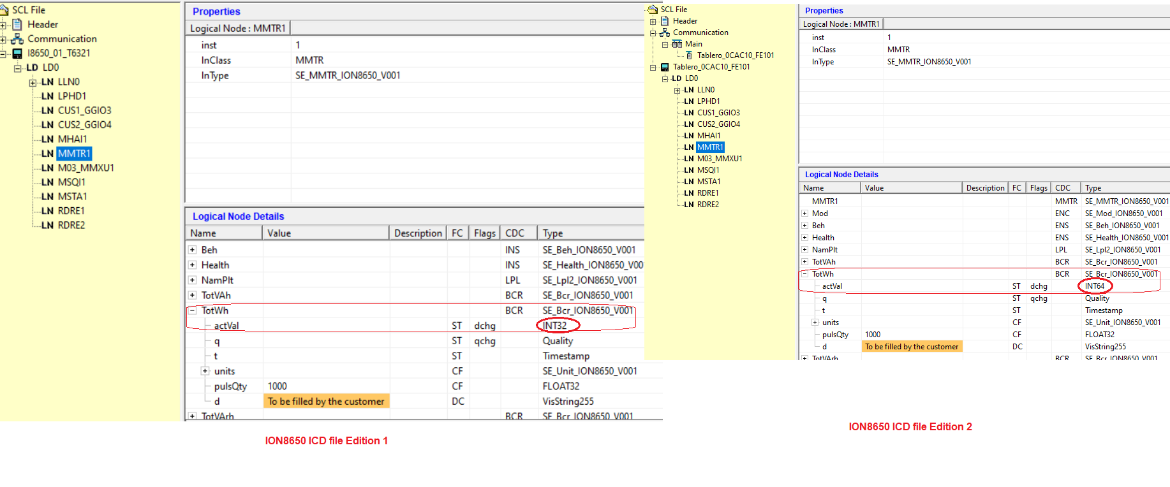Select LN MSTA1 in Edition 1 tree
The height and width of the screenshot is (487, 1170).
pyautogui.click(x=64, y=196)
